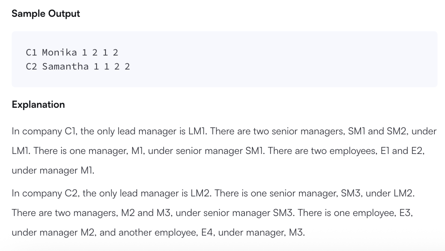
Task: Click the Sample Output heading
Action: (46, 14)
